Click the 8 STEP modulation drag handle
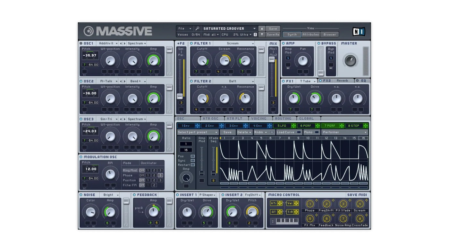The image size is (449, 252). pos(365,126)
